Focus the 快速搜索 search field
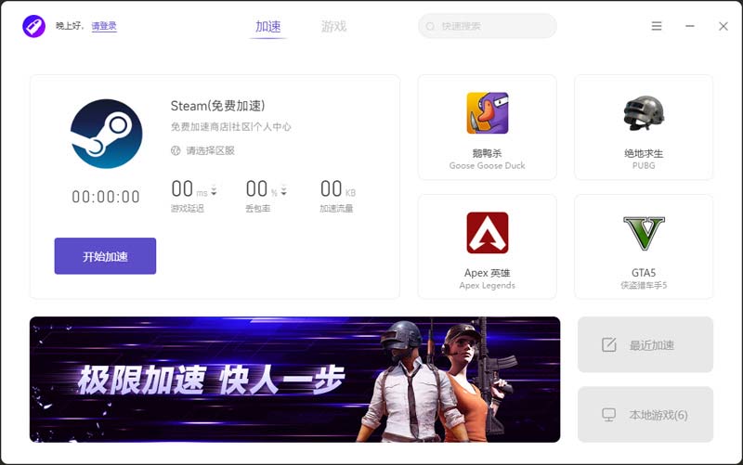Image resolution: width=743 pixels, height=465 pixels. [x=487, y=26]
